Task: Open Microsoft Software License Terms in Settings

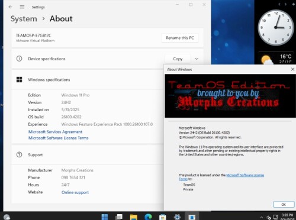Action: click(x=59, y=138)
